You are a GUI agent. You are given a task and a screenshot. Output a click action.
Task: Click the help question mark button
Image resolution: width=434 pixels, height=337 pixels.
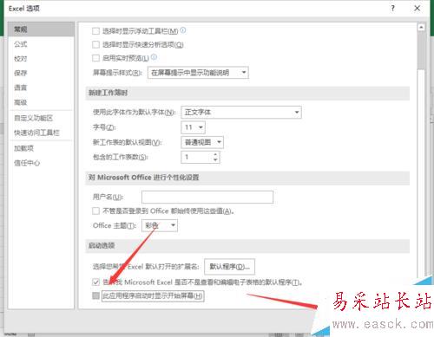tap(392, 9)
